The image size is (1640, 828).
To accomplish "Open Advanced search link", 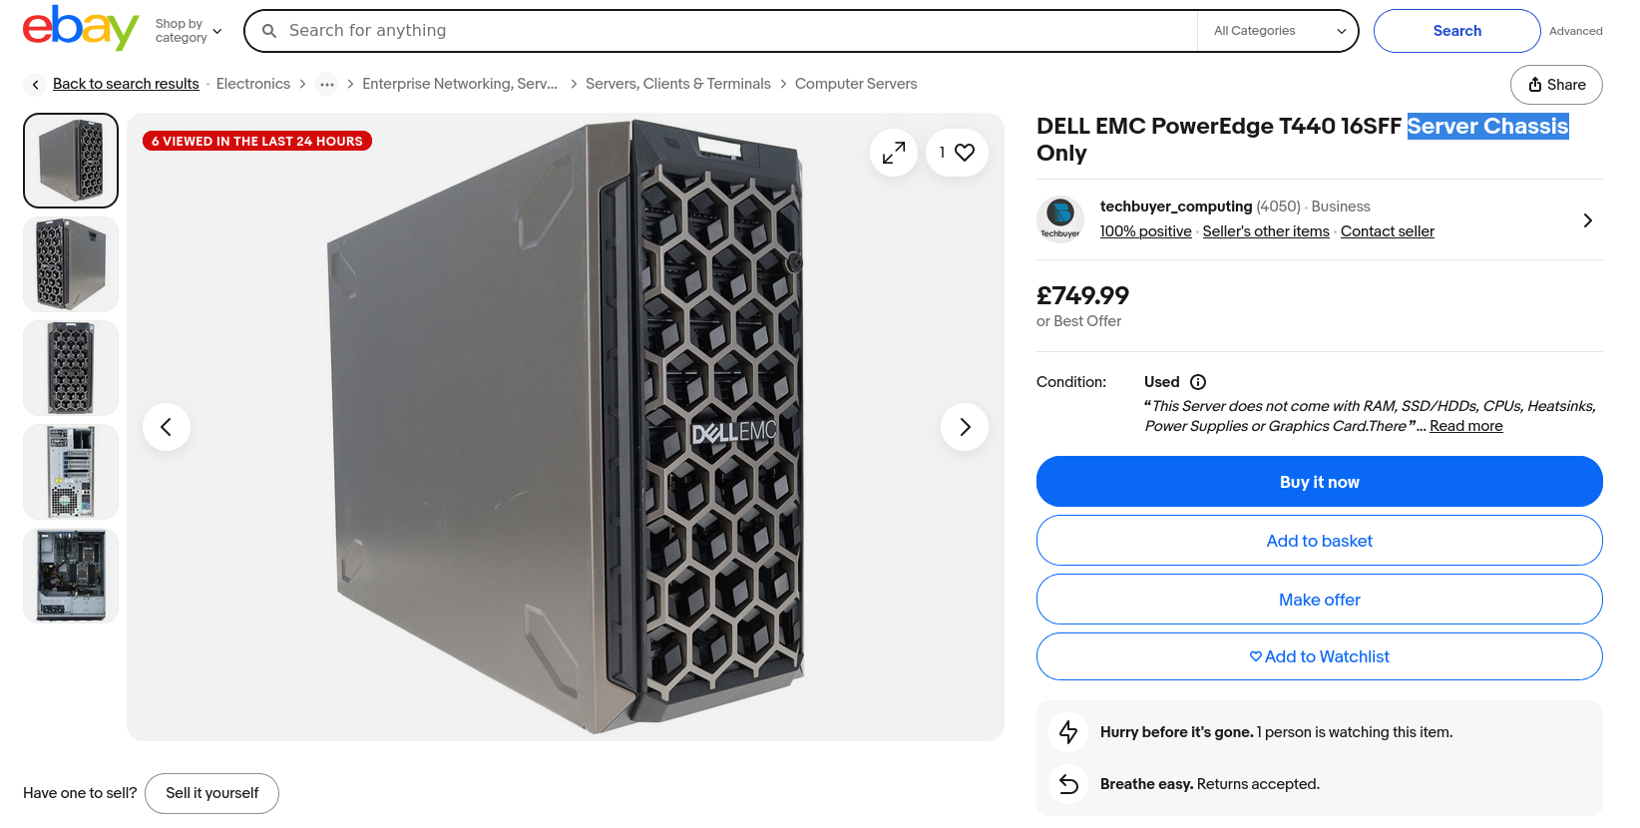I will (1575, 31).
